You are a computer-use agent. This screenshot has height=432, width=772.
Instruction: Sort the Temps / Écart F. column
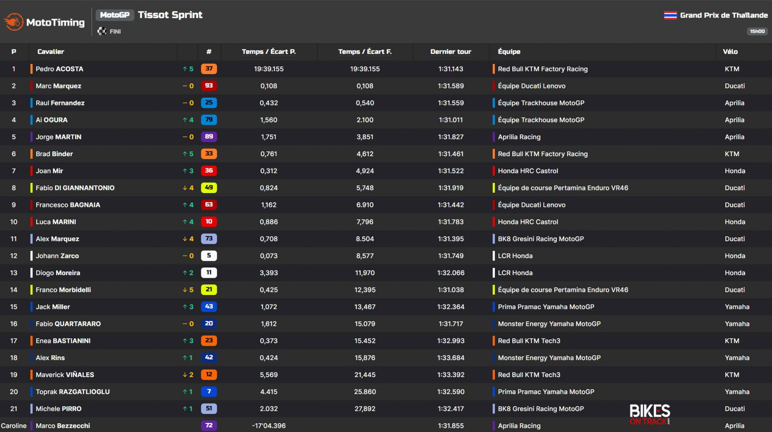tap(365, 52)
